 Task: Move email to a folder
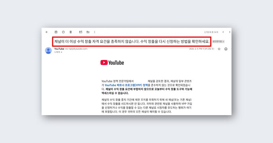point(88,32)
